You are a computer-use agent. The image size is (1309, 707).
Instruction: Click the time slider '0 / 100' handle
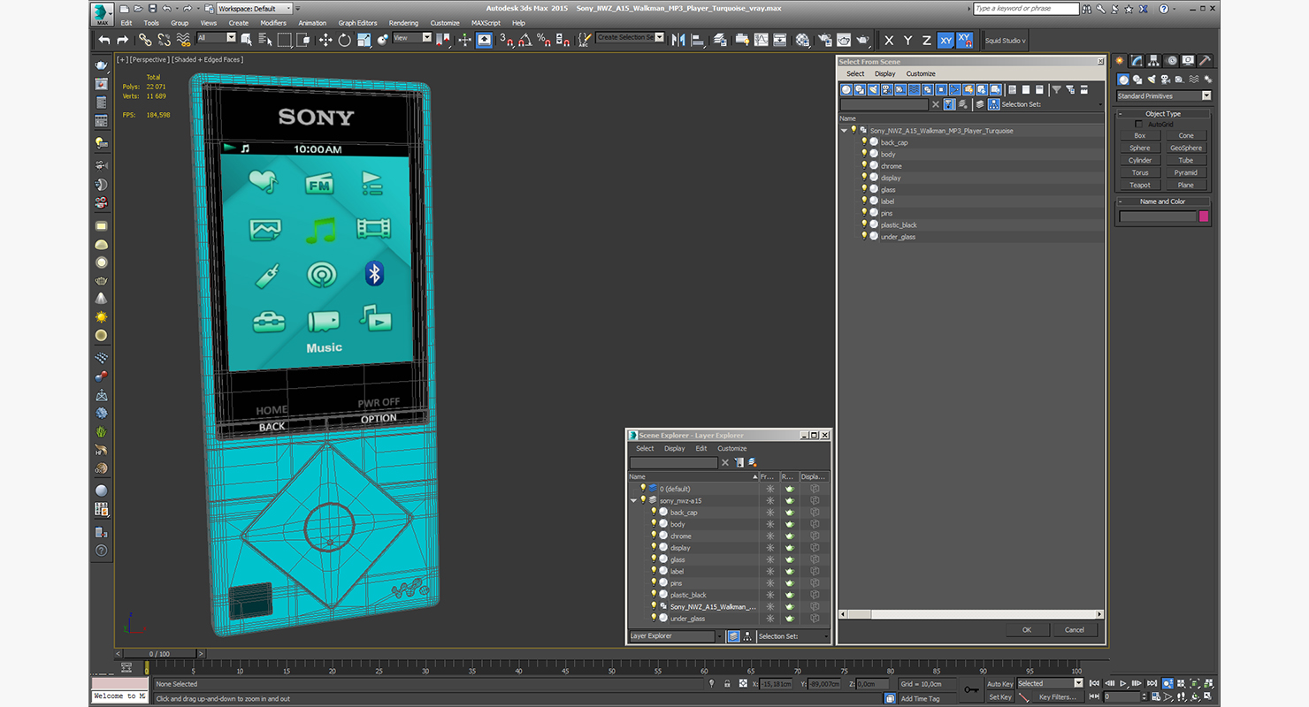[160, 654]
